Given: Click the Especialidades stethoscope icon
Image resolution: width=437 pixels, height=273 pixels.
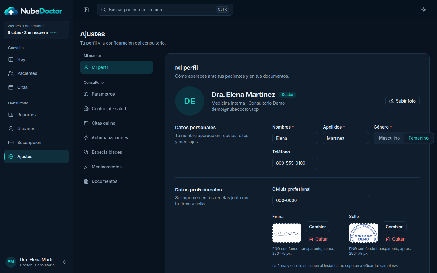Looking at the screenshot, I should coord(86,152).
